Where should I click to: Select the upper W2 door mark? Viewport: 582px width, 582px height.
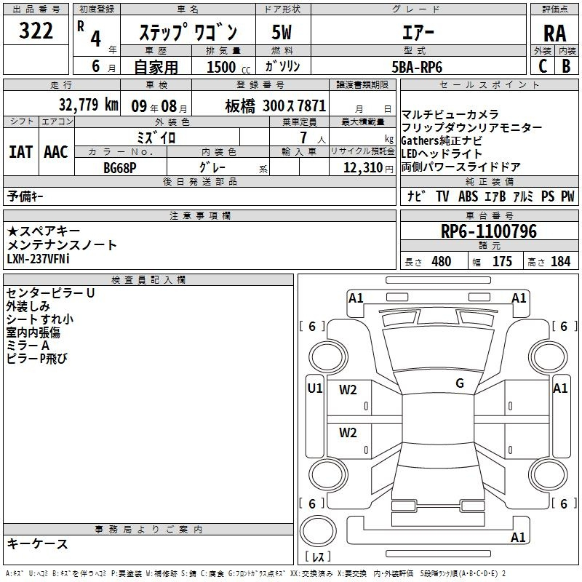pyautogui.click(x=348, y=390)
